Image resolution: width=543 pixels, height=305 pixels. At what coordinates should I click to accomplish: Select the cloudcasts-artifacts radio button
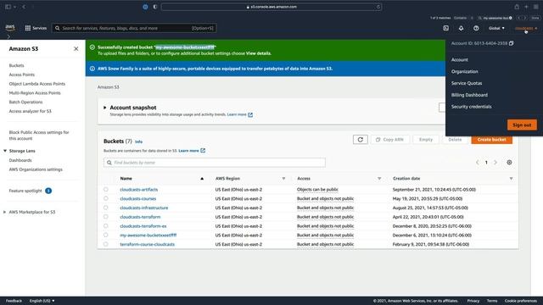click(x=105, y=189)
